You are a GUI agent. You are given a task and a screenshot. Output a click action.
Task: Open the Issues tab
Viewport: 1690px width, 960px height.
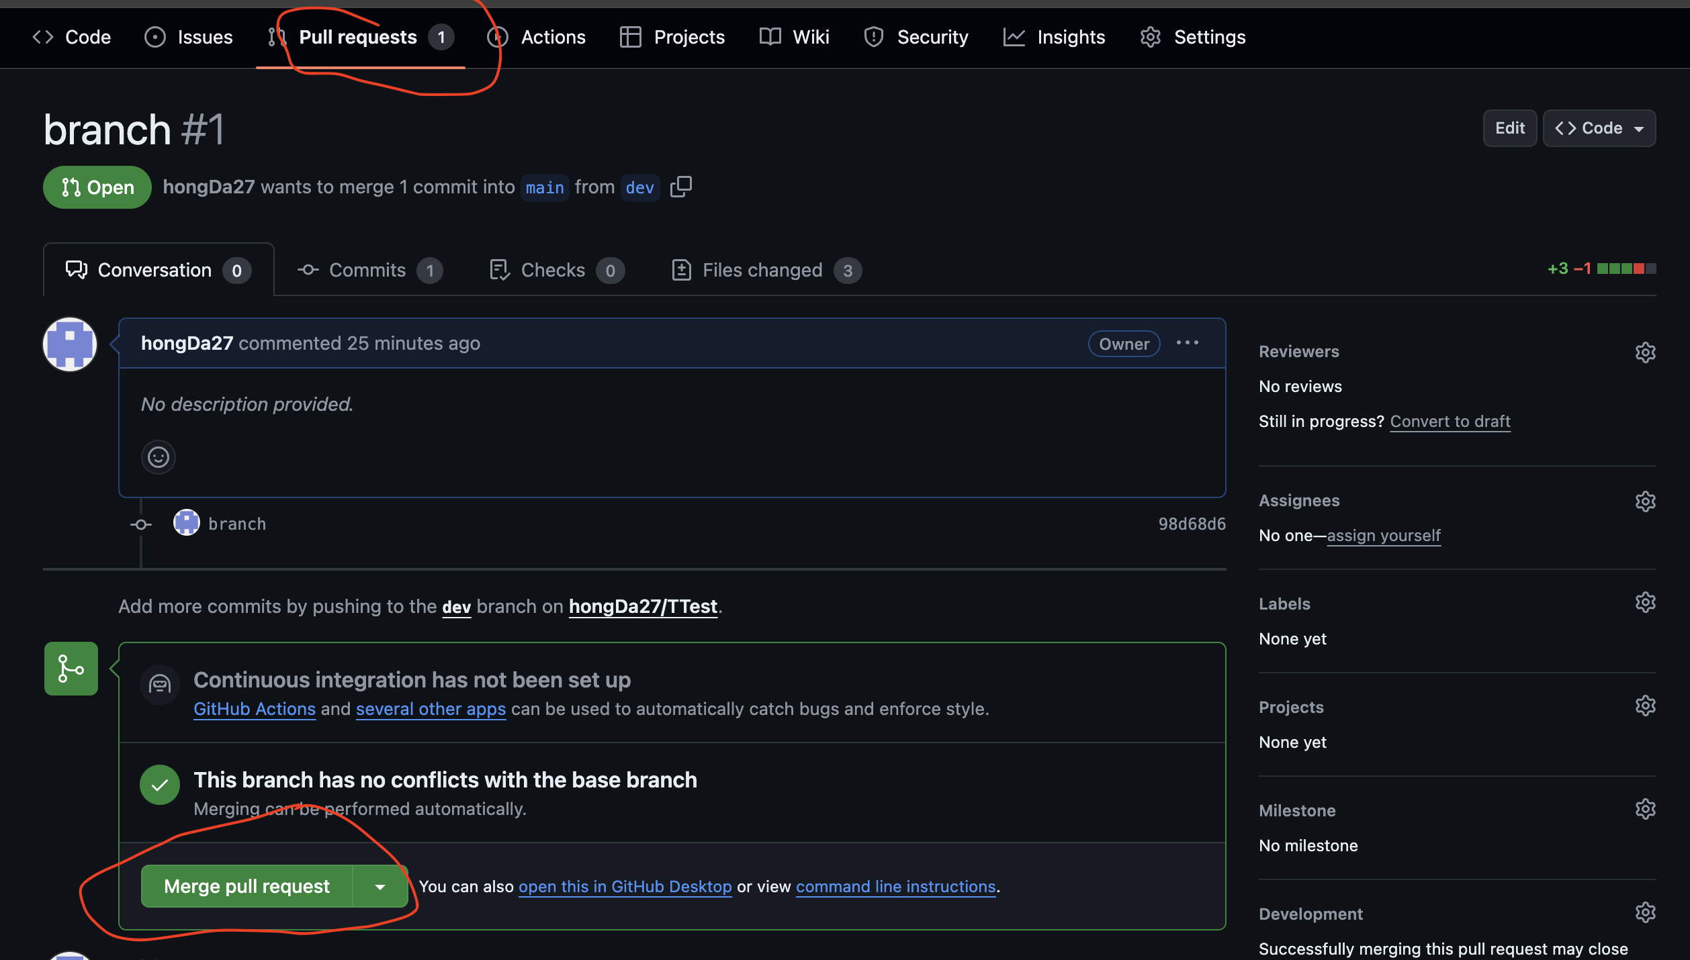point(189,37)
